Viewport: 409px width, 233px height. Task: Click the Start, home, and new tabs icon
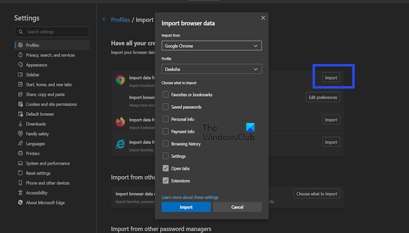pos(20,84)
